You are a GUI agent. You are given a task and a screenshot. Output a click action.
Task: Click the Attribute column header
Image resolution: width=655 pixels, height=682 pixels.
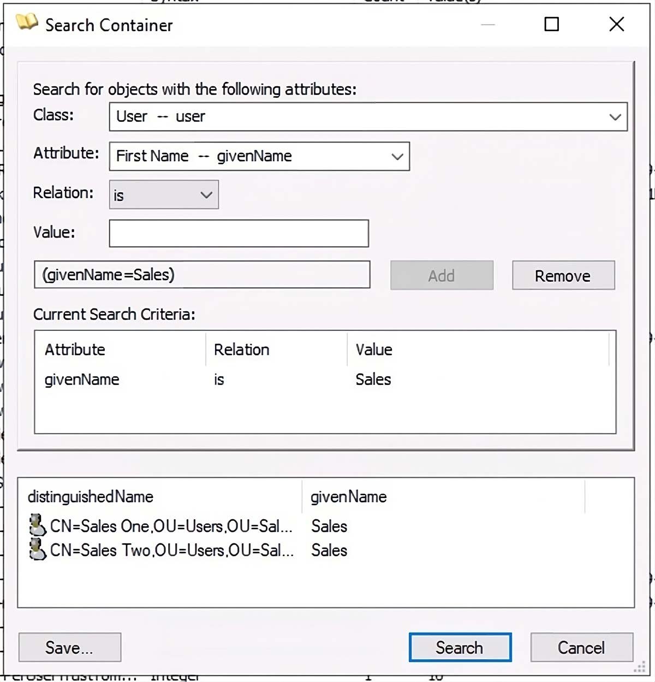coord(75,349)
